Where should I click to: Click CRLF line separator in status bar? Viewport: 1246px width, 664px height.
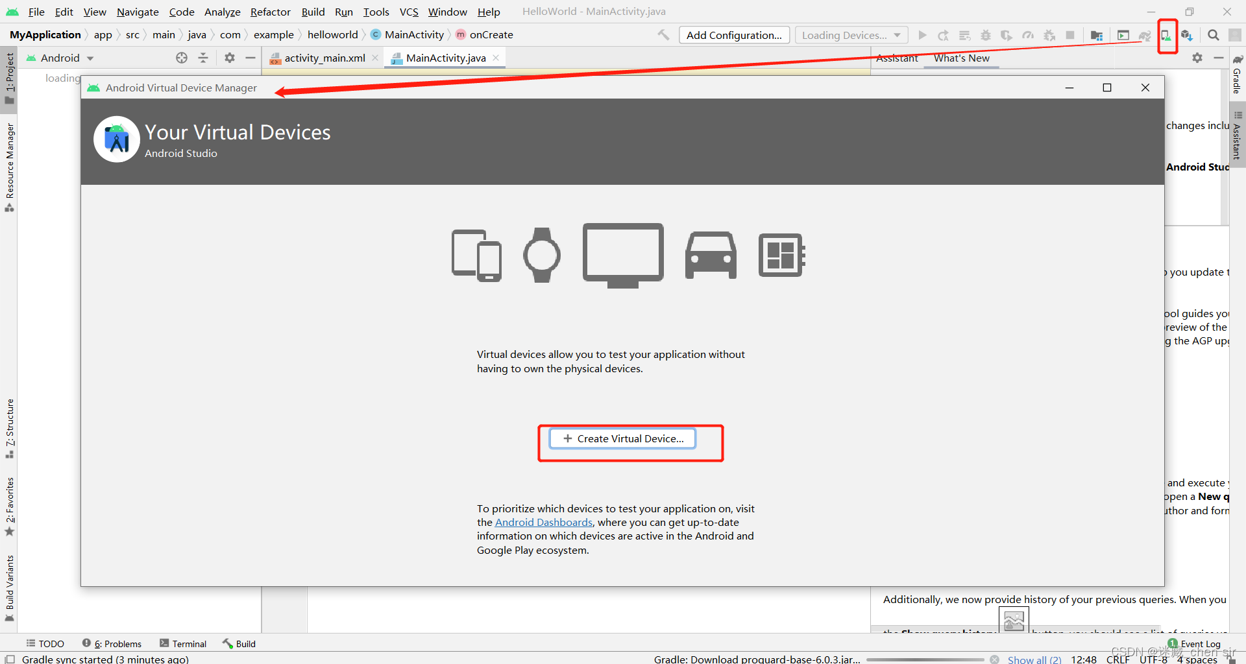tap(1118, 659)
